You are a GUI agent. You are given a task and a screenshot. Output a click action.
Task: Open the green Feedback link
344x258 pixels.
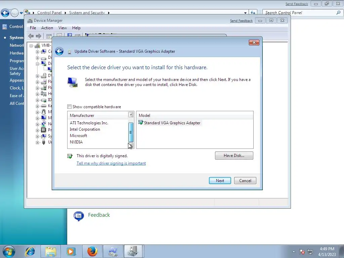[x=99, y=215]
